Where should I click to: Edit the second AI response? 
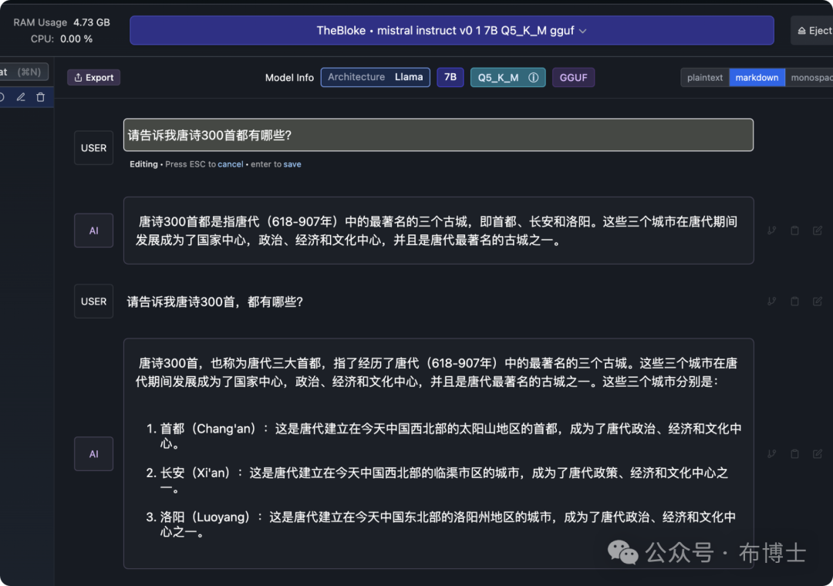[818, 453]
